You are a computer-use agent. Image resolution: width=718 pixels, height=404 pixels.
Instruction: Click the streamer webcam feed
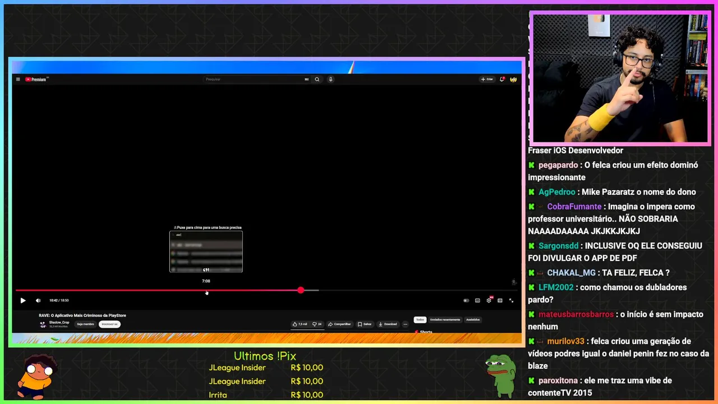pos(620,79)
